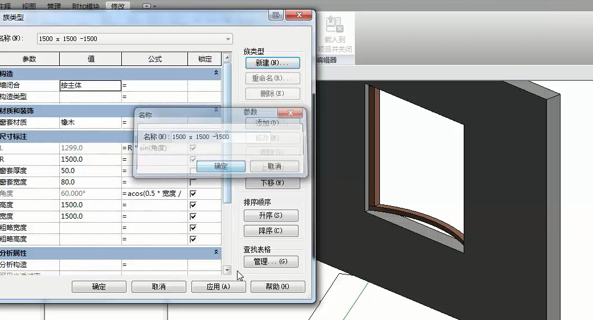The width and height of the screenshot is (593, 320).
Task: Collapse the 构造 parameter group
Action: (x=216, y=73)
